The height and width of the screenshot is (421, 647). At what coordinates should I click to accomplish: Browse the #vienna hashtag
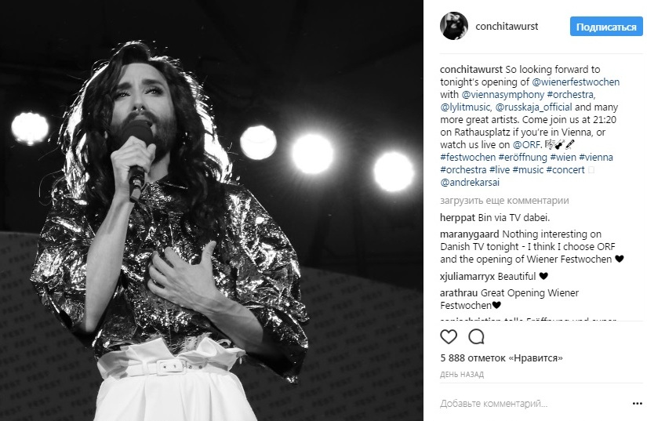(596, 157)
